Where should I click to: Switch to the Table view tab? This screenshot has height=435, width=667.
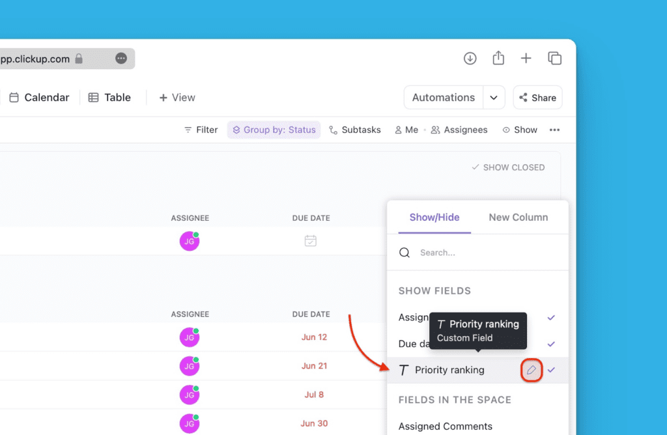pos(109,98)
